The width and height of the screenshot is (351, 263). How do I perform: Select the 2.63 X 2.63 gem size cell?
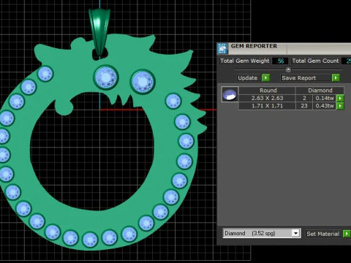tap(267, 98)
